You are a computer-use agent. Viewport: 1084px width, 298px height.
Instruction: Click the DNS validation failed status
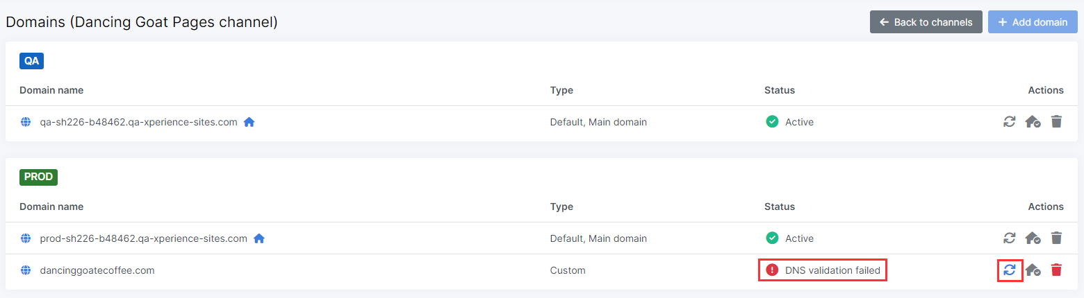[832, 270]
